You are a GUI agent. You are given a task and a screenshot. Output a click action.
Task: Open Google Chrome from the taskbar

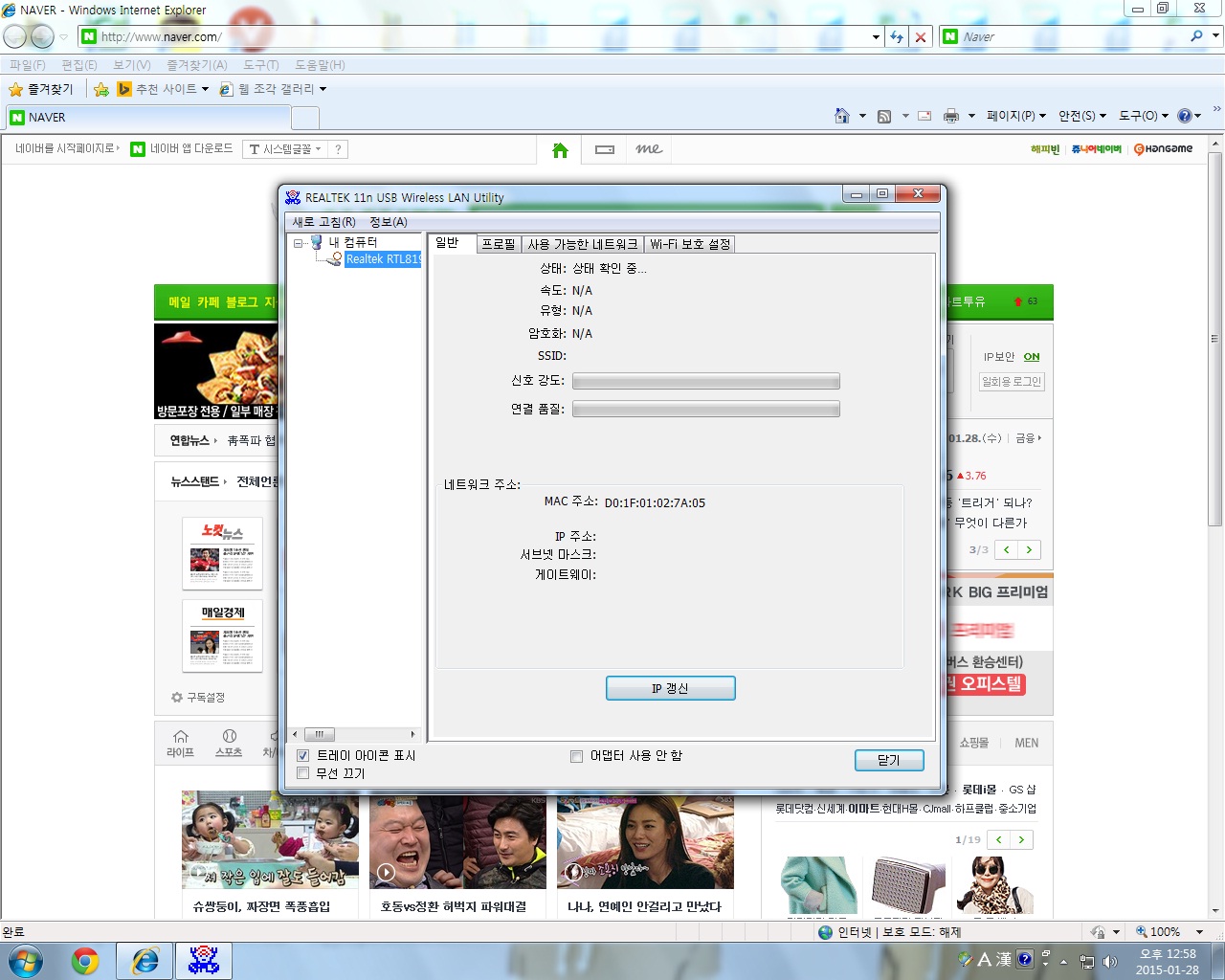click(85, 960)
